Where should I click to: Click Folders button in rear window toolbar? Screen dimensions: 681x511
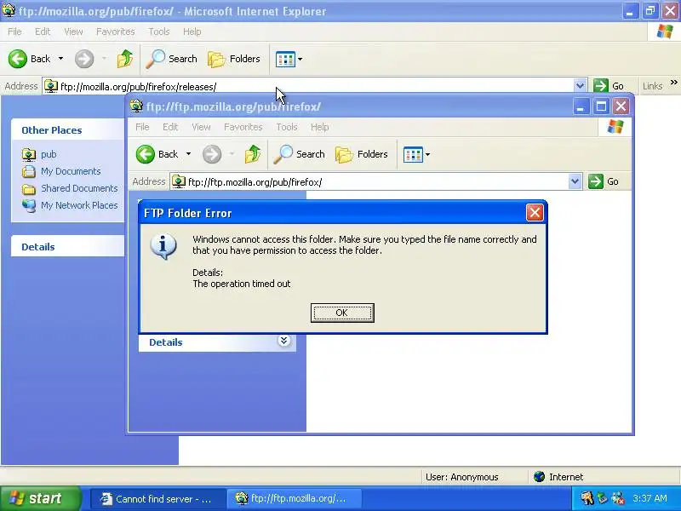pos(233,59)
